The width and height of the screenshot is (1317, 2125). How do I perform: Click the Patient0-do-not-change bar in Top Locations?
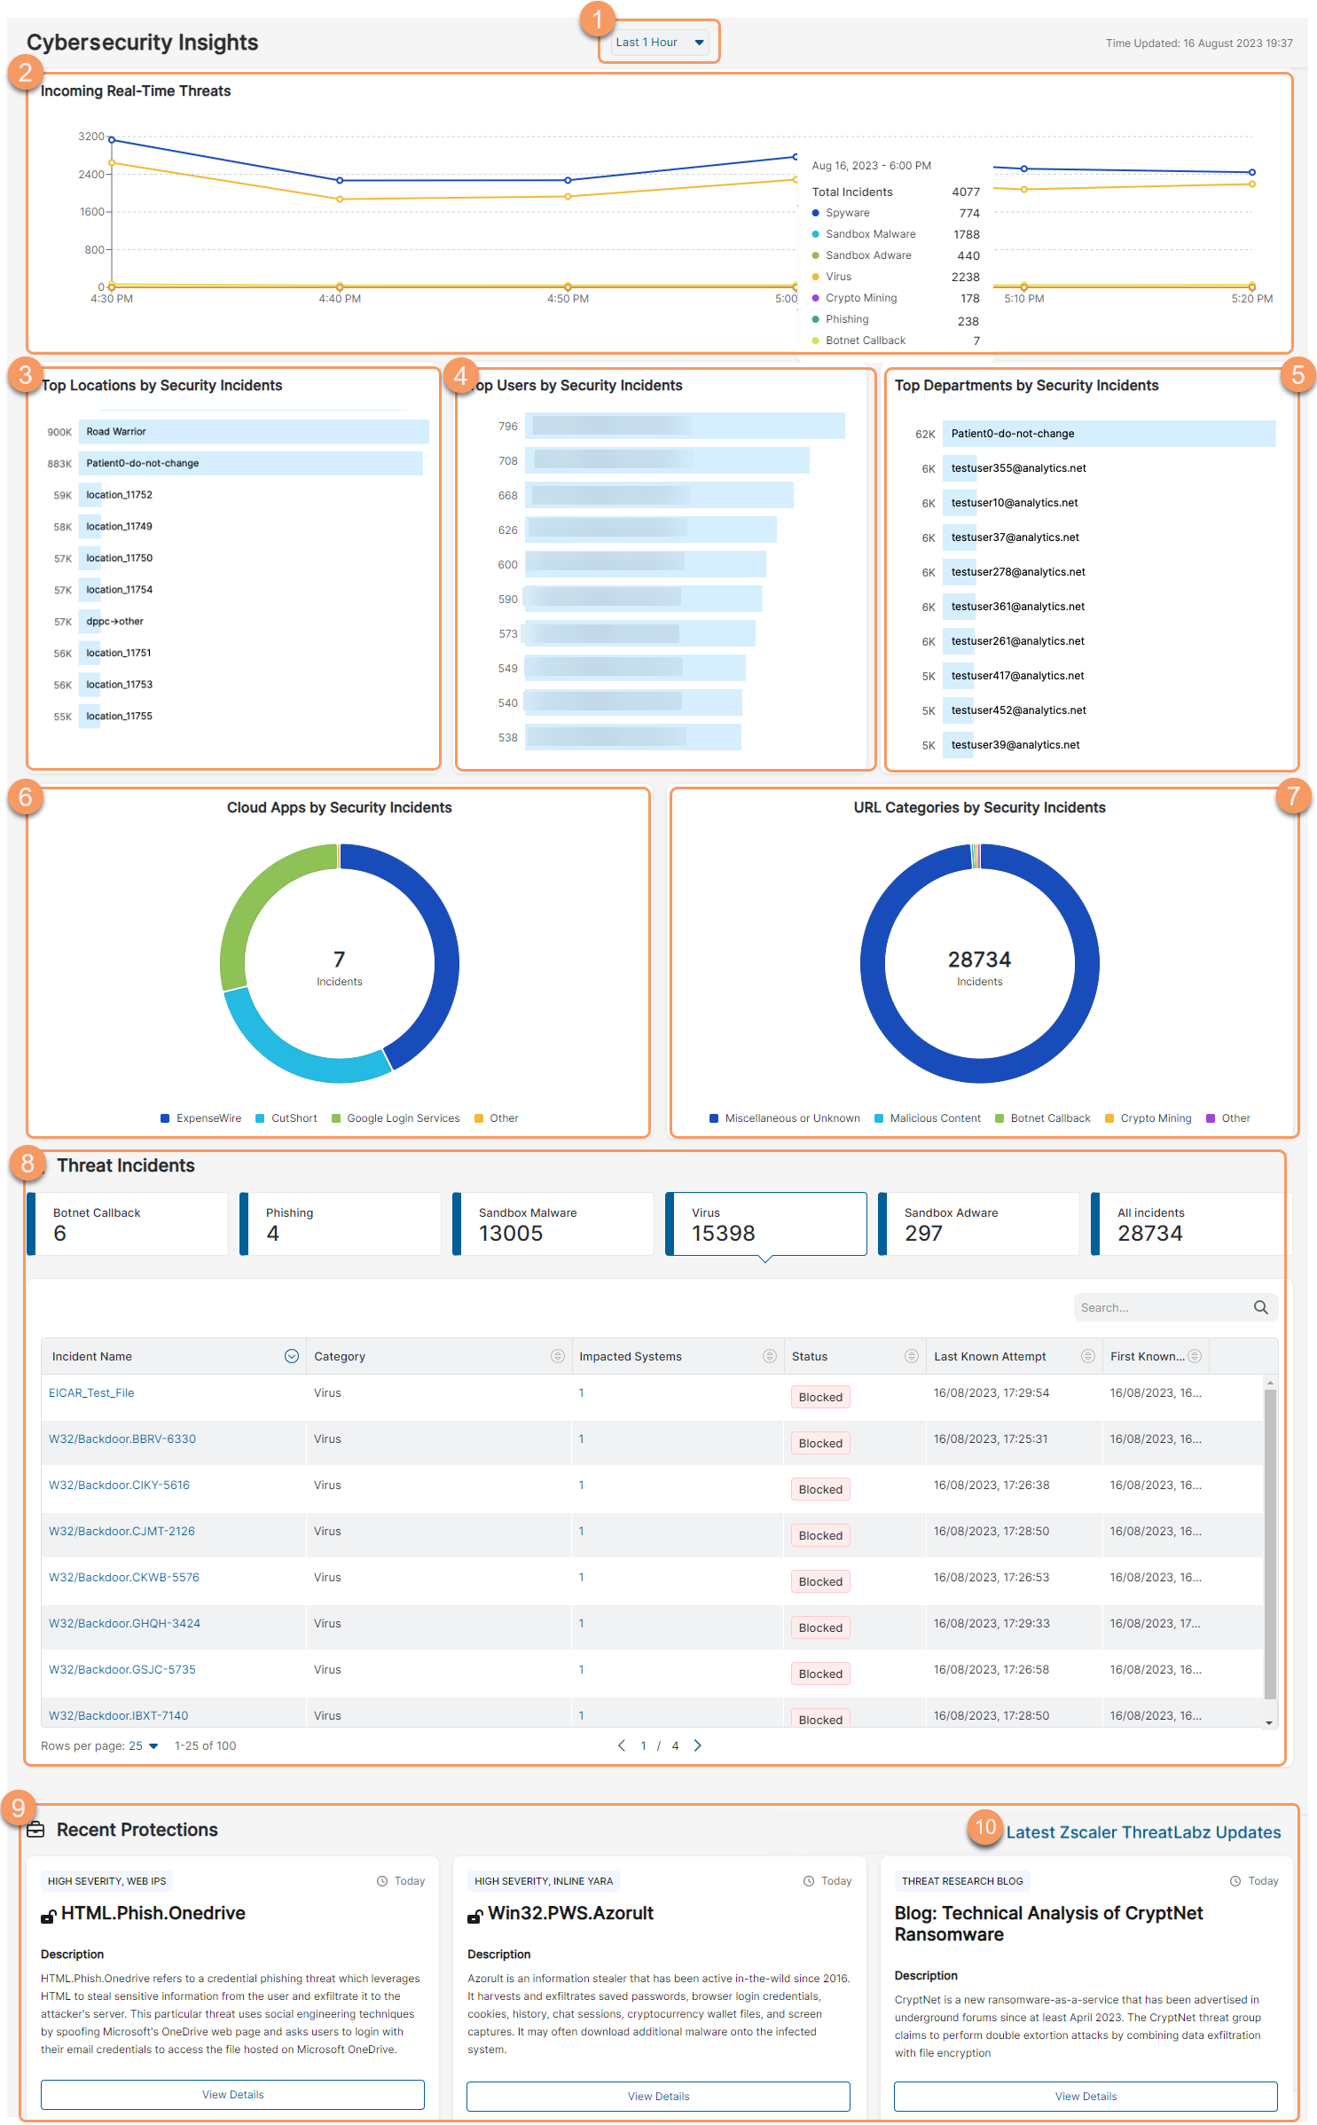point(251,463)
